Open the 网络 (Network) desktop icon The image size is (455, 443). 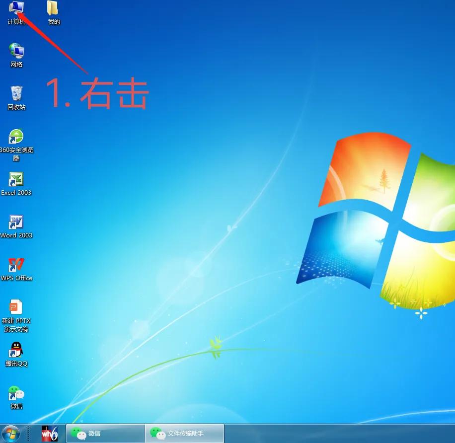(x=15, y=52)
